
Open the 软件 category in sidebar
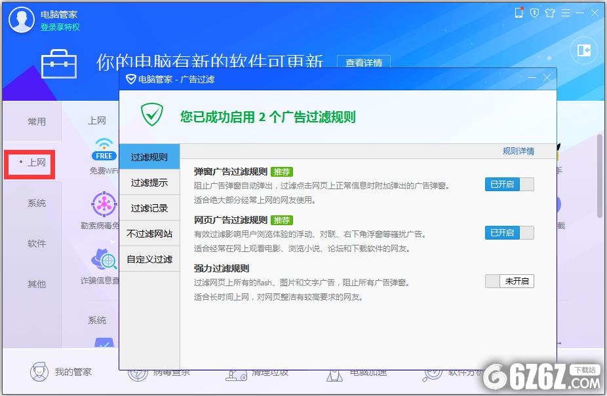(37, 243)
